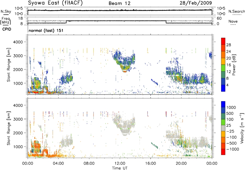
Task: Click the 04:00 time tick label
Action: (58, 164)
